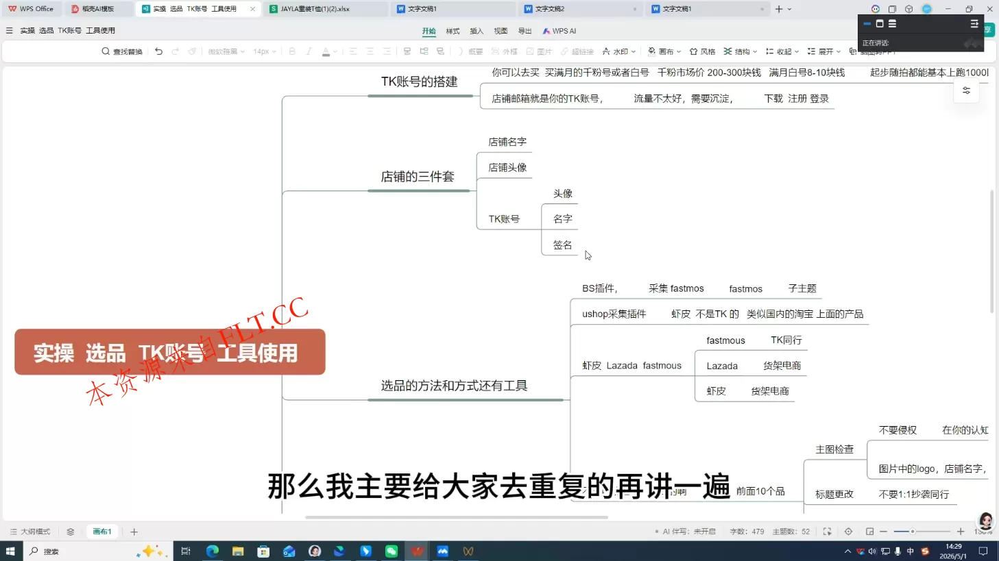Undo the last action

click(x=158, y=51)
